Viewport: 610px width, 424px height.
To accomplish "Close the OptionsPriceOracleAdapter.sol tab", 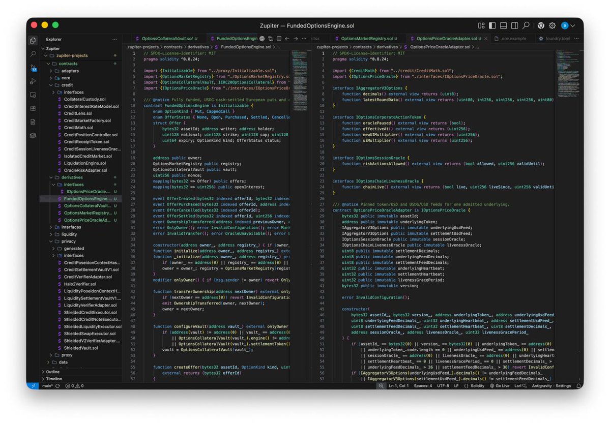I will click(x=485, y=39).
